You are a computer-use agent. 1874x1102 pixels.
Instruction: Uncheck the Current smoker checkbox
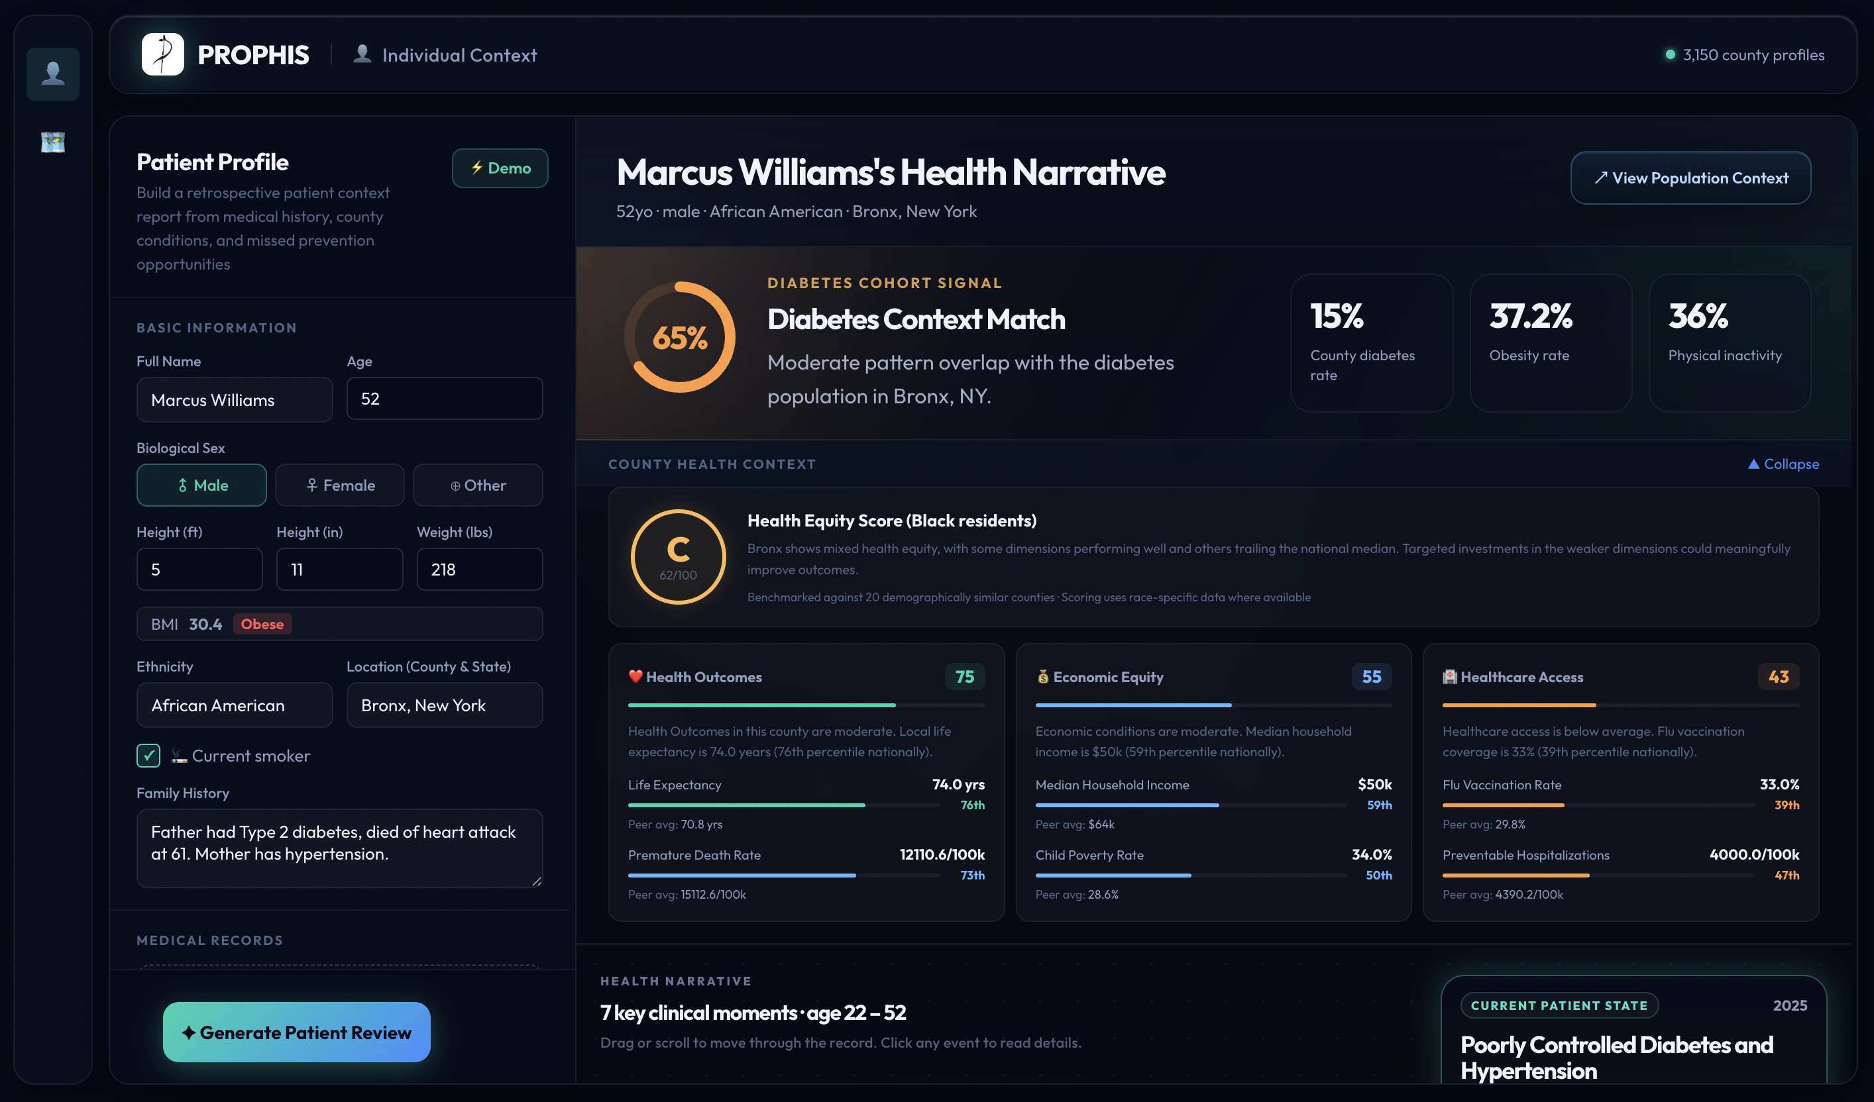click(x=148, y=756)
